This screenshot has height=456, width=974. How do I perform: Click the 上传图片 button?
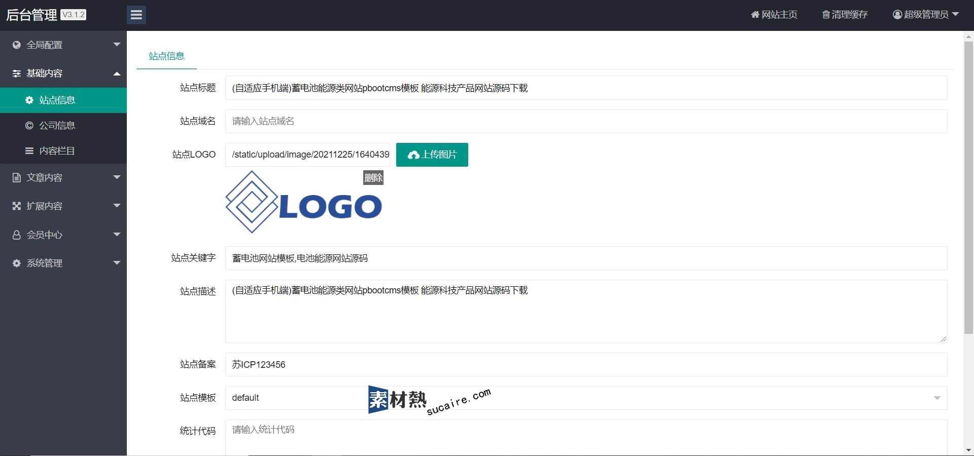[432, 155]
